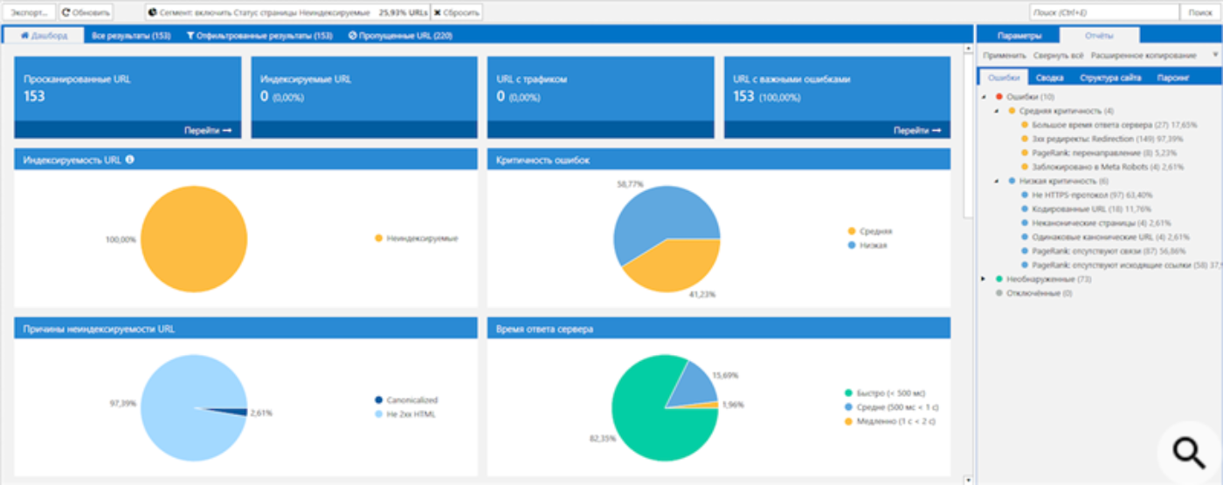The width and height of the screenshot is (1223, 485).
Task: Select the Сводка sub-tab
Action: pos(1049,77)
